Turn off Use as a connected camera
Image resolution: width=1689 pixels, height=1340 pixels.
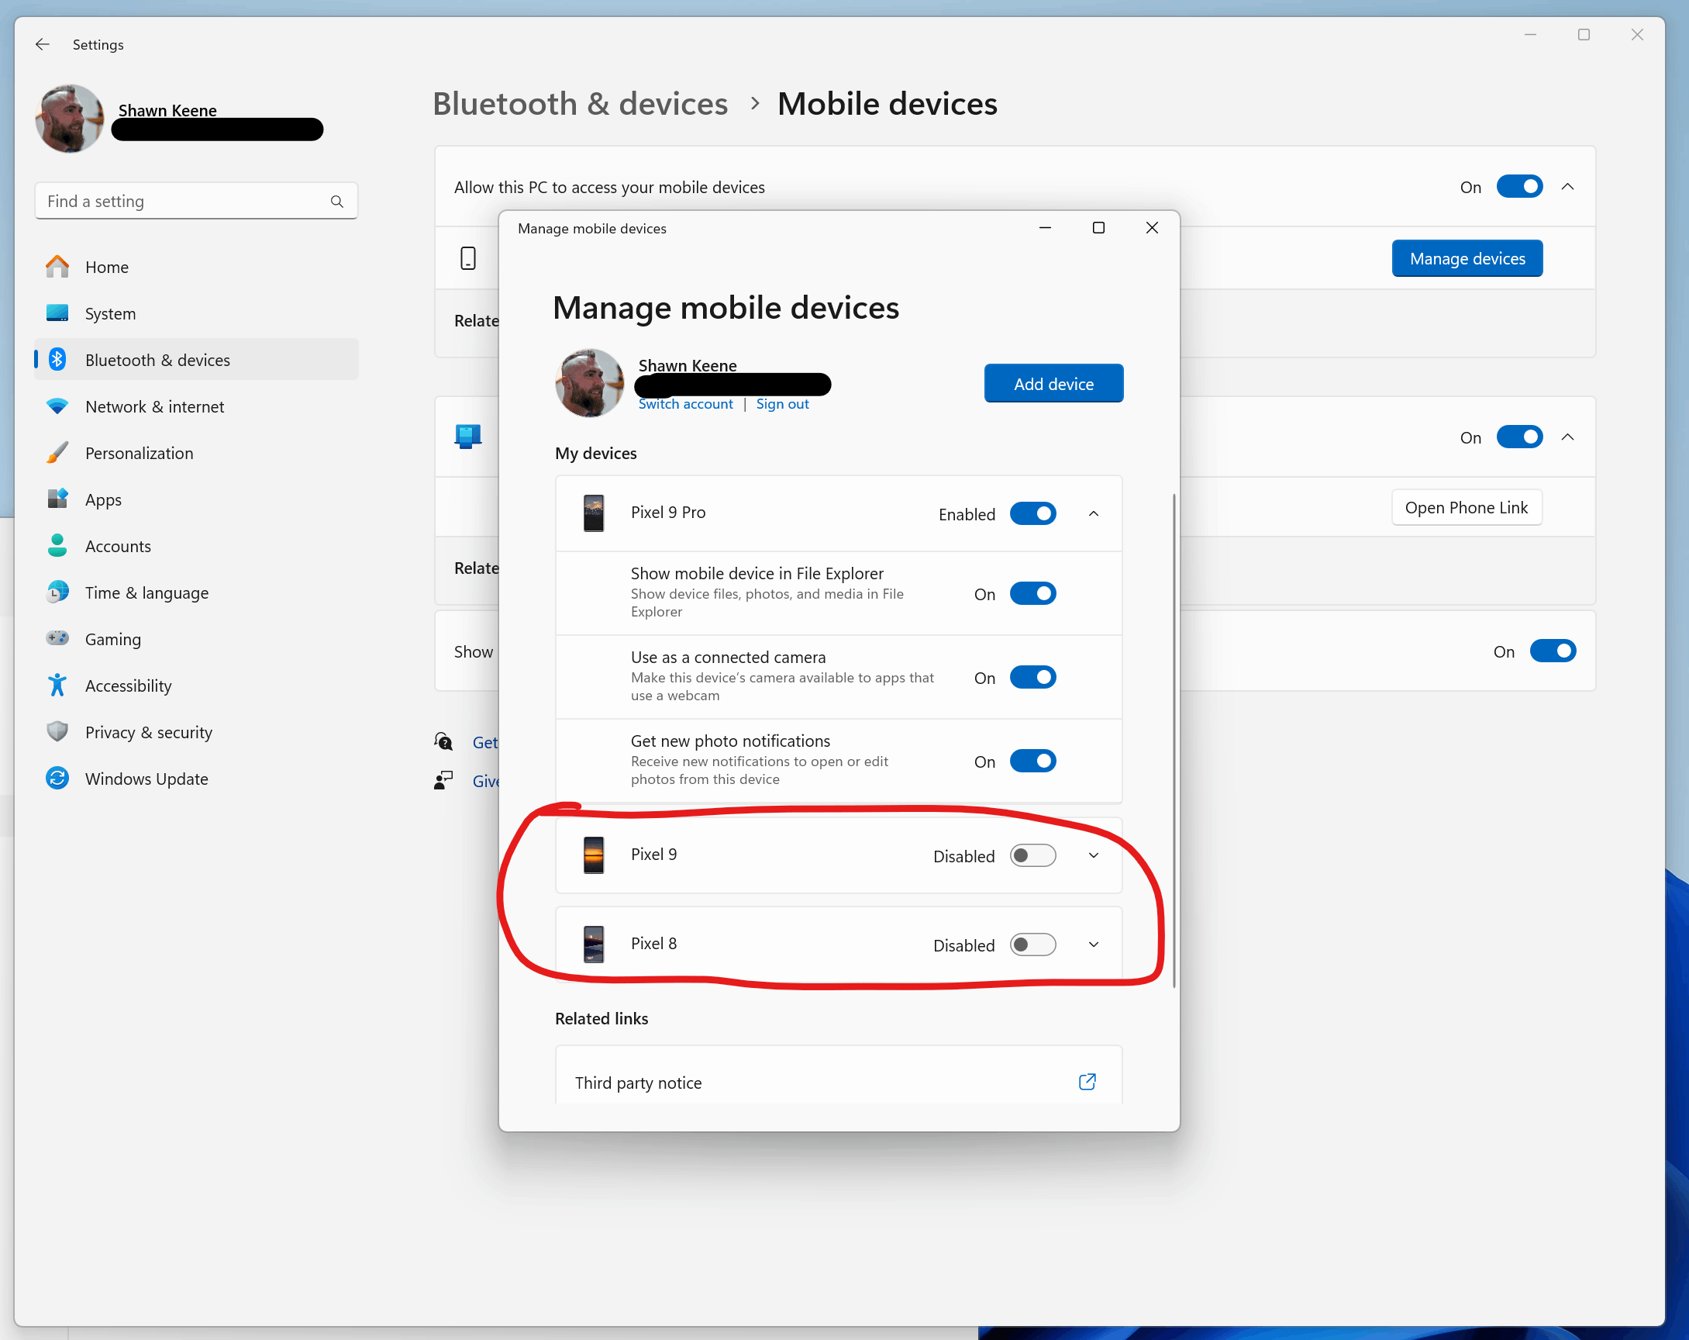pyautogui.click(x=1032, y=677)
